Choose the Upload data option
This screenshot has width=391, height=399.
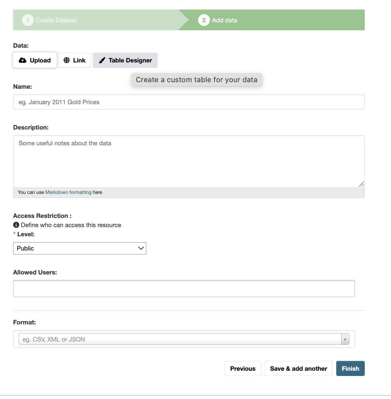[35, 60]
